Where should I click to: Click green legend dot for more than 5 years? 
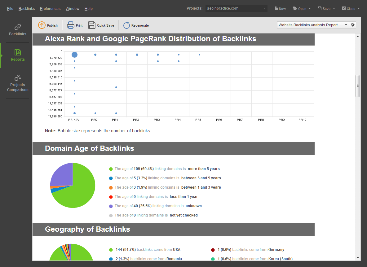pos(111,169)
